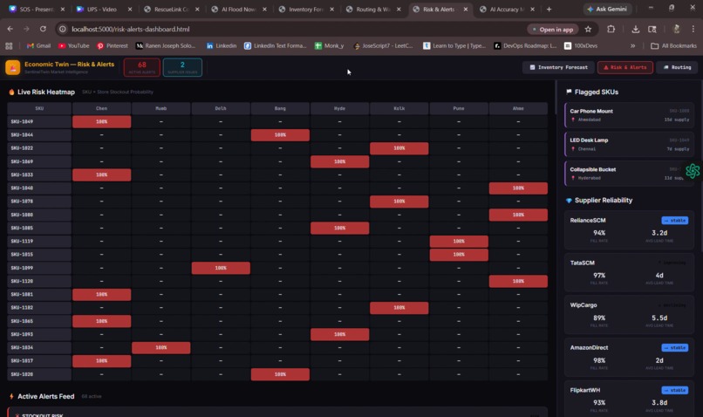Open the All Bookmarks folder

[673, 45]
